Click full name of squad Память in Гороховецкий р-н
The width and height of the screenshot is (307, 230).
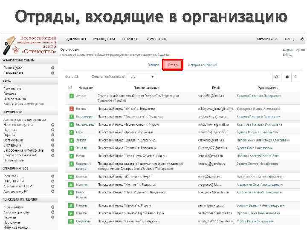click(x=131, y=213)
